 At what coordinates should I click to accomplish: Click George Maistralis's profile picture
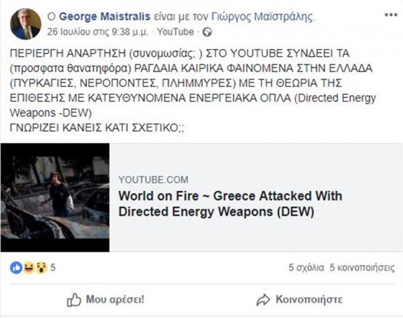point(26,24)
